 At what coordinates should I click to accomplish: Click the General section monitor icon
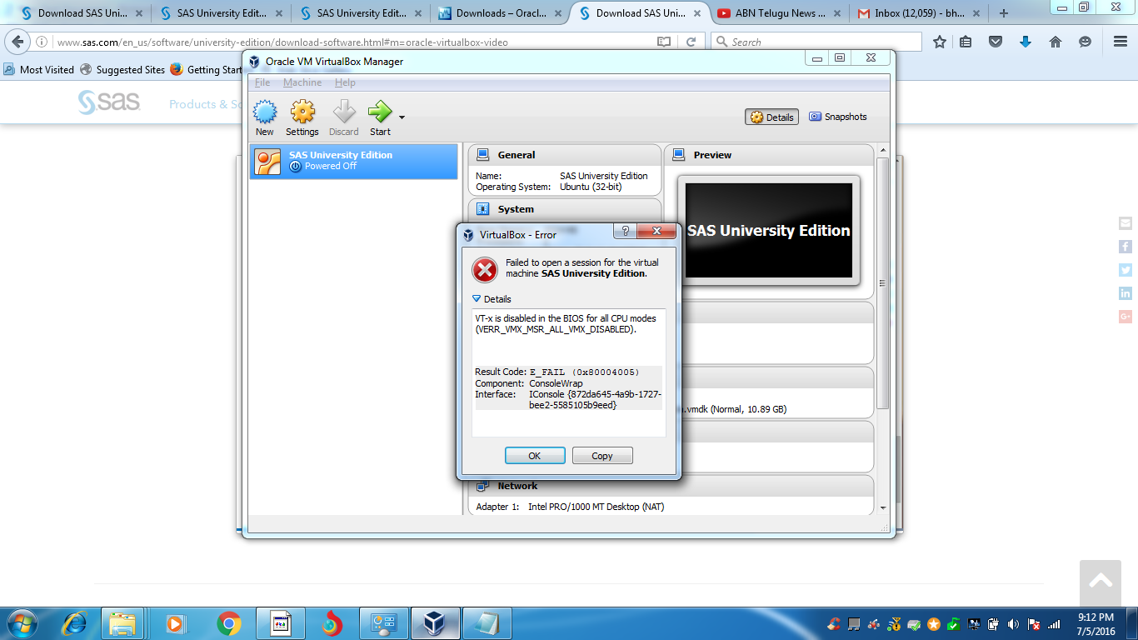(482, 155)
